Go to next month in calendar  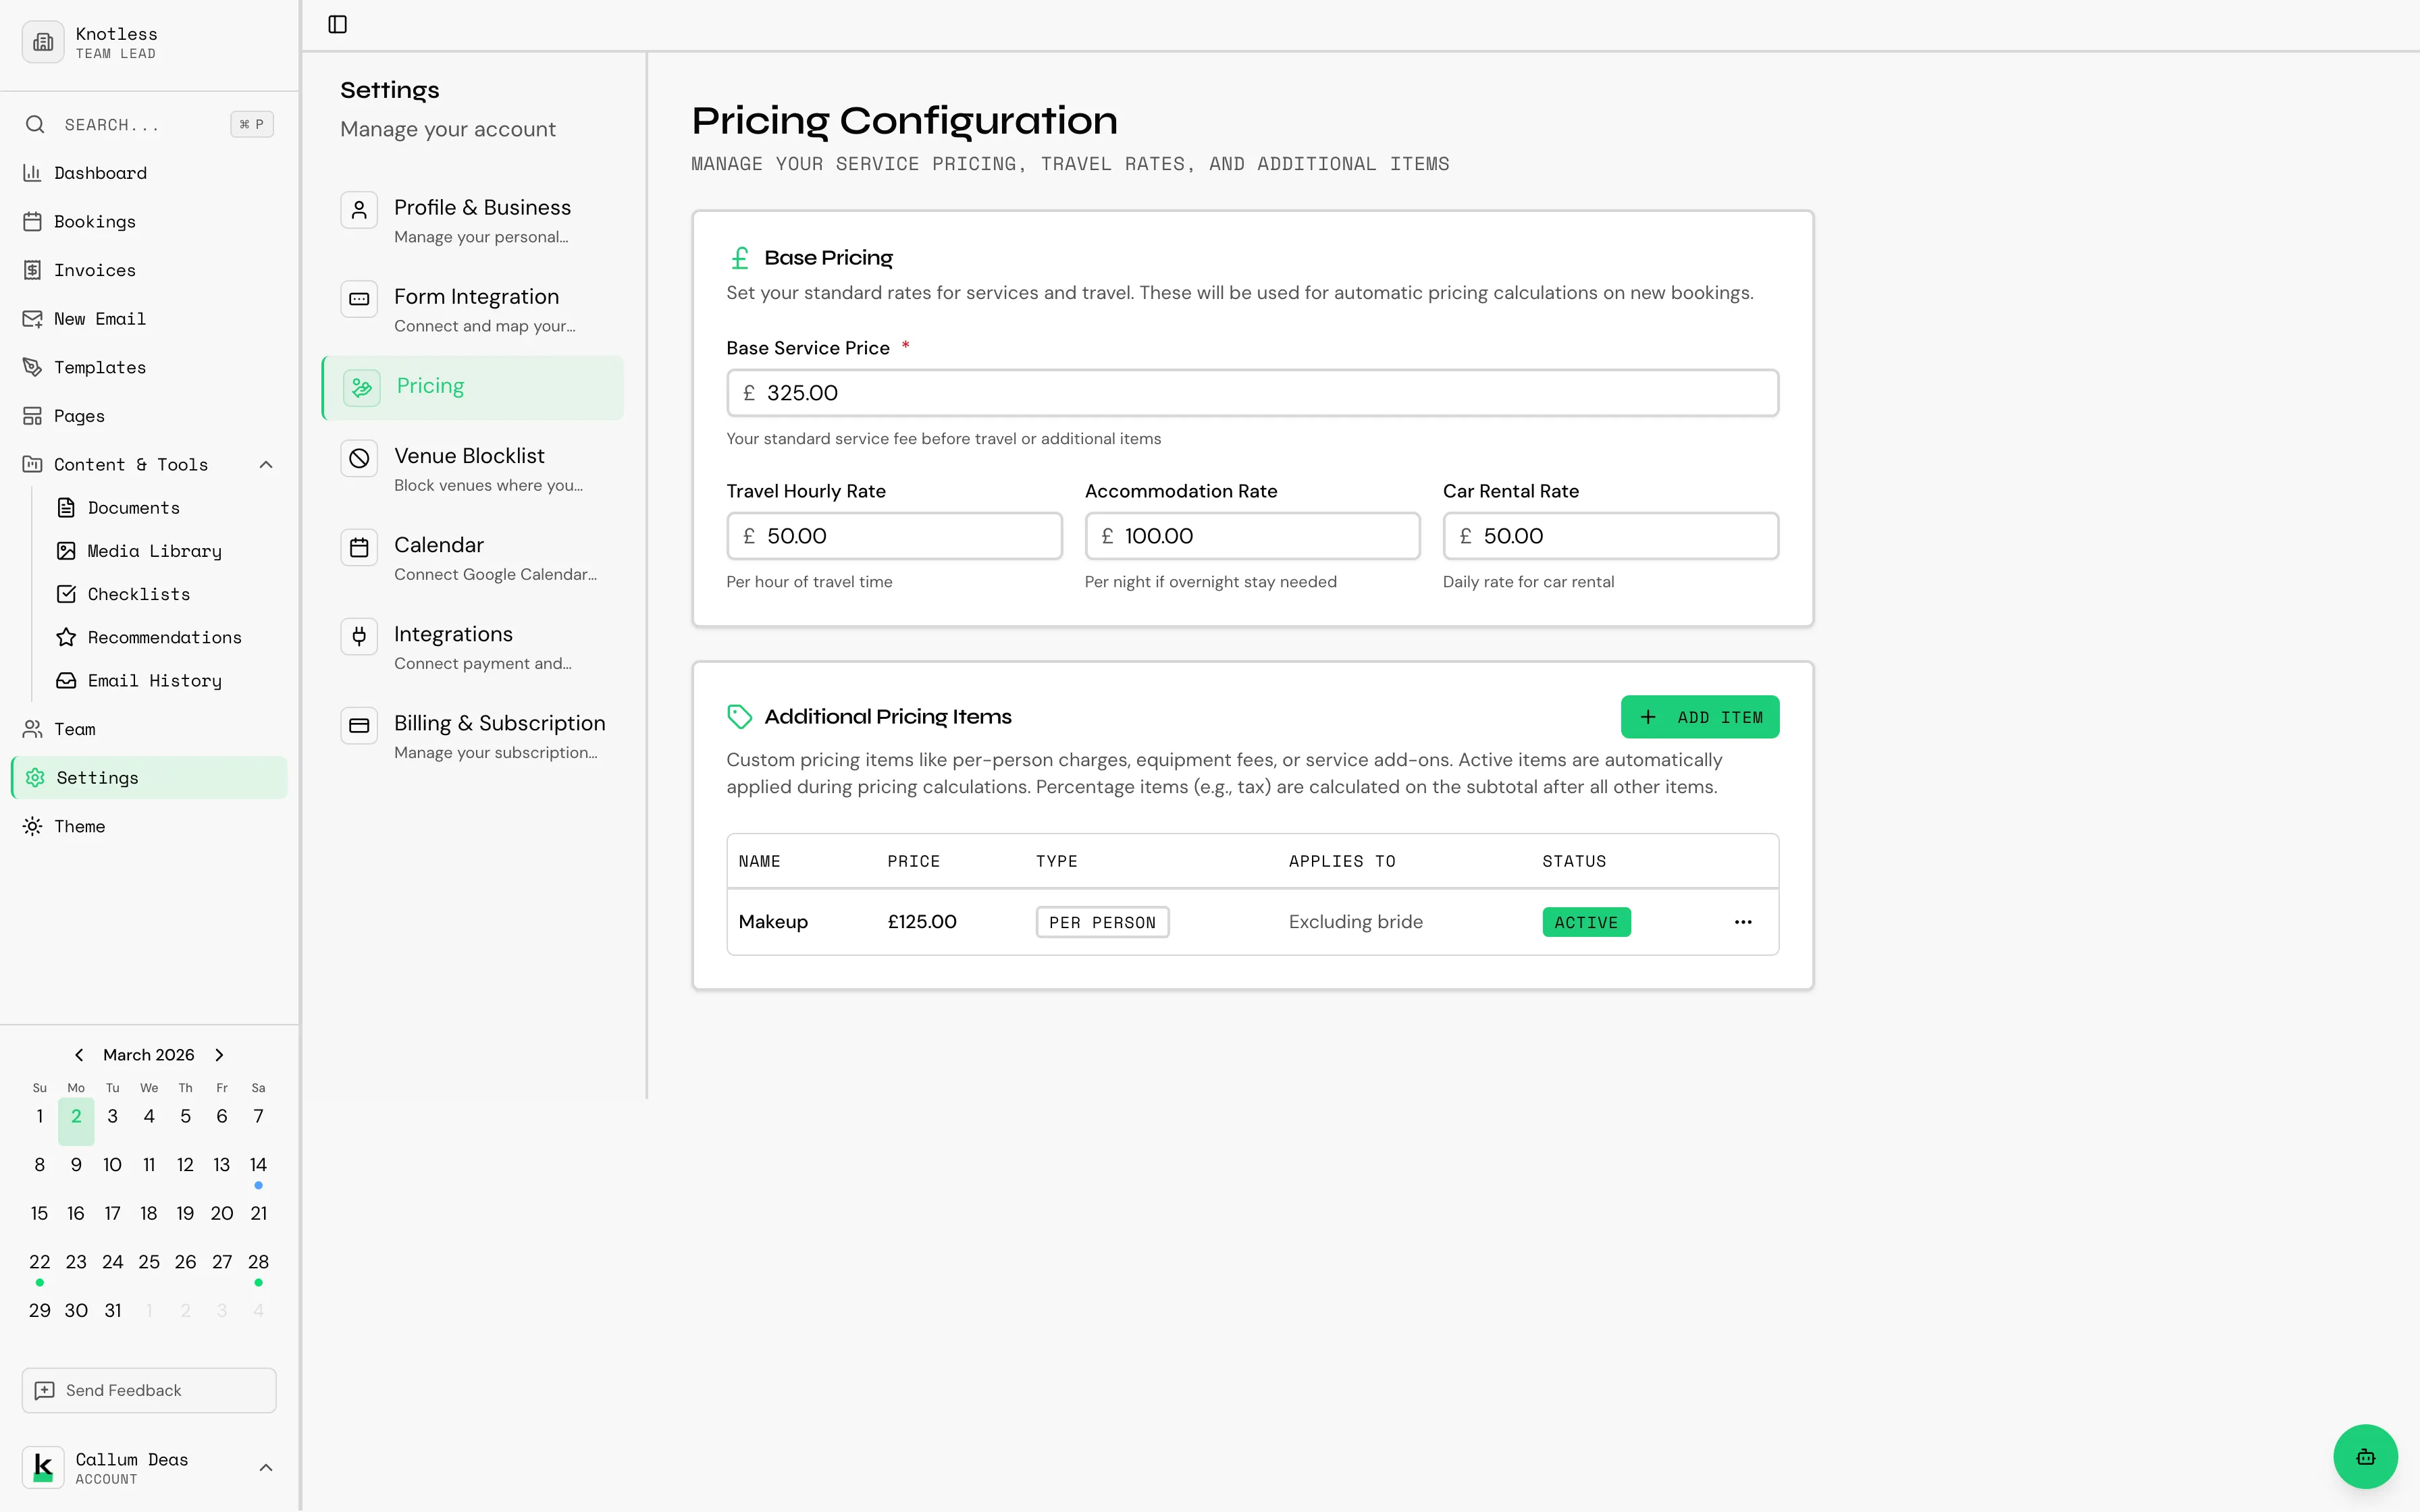218,1054
